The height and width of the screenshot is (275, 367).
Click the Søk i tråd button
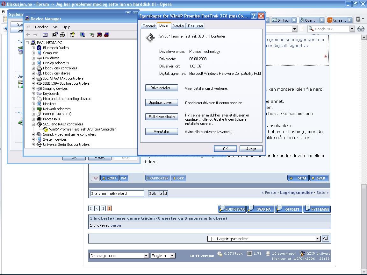coord(158,194)
